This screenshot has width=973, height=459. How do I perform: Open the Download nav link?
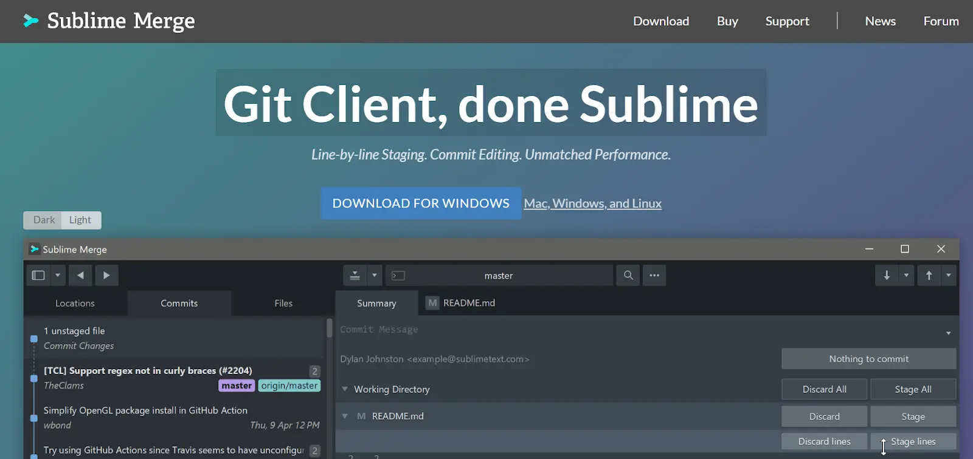pyautogui.click(x=661, y=21)
